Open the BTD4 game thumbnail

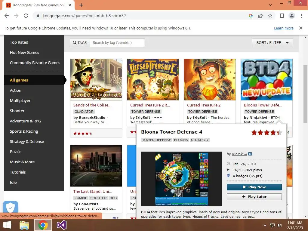point(266,79)
